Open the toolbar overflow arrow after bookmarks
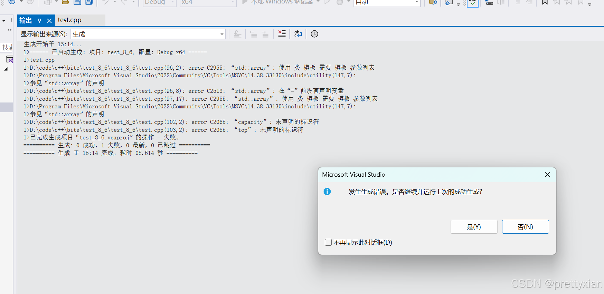Image resolution: width=604 pixels, height=294 pixels. (589, 4)
